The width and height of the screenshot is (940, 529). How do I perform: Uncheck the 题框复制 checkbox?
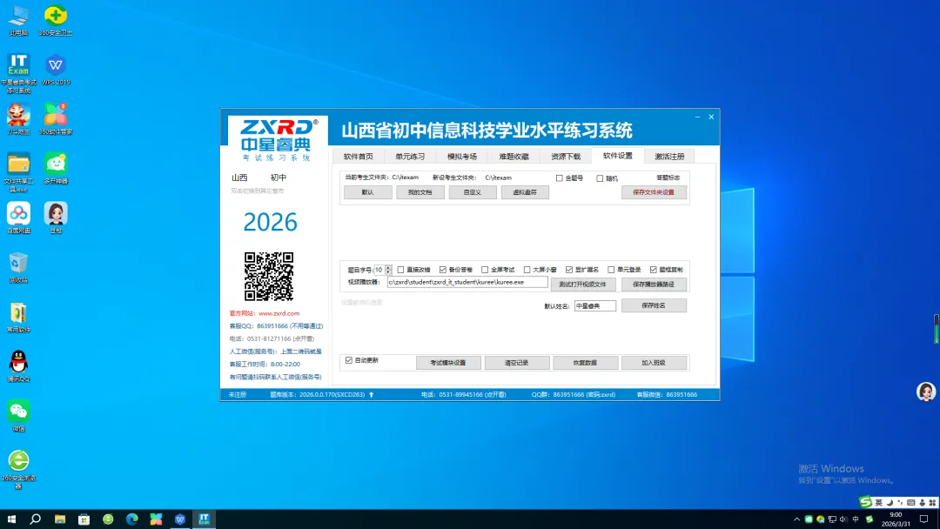coord(654,270)
